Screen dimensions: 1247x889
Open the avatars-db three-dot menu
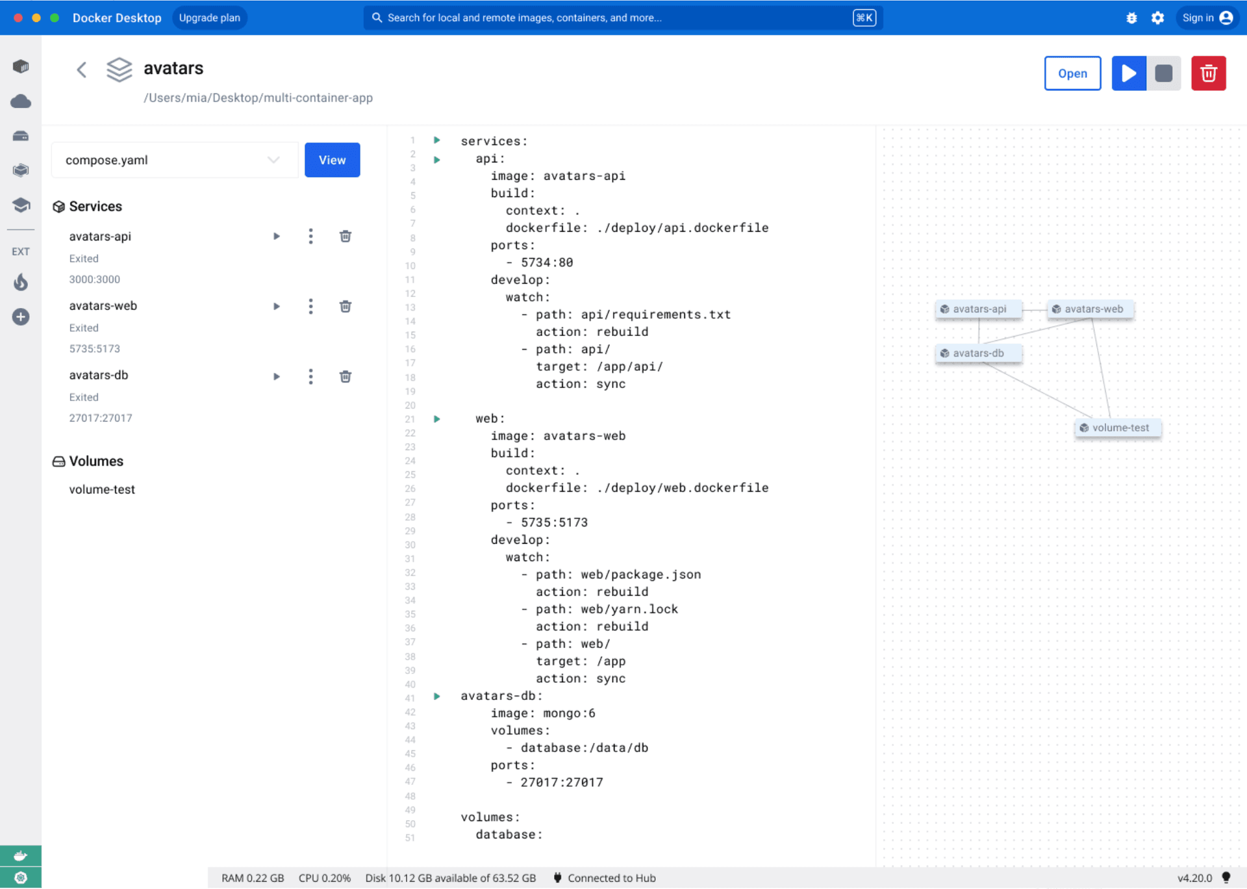(310, 376)
